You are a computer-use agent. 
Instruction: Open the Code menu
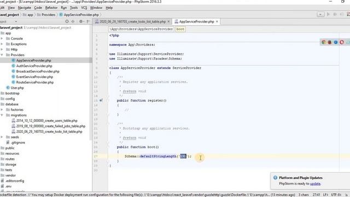tap(38, 8)
